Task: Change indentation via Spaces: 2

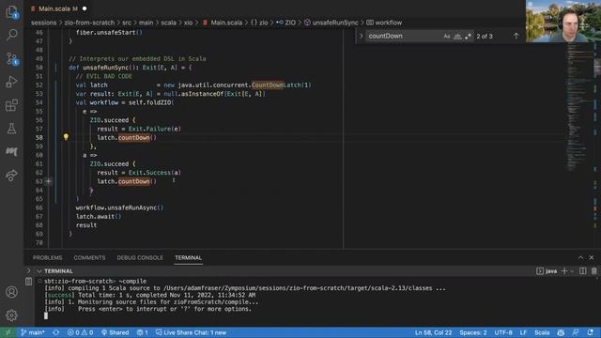Action: point(473,332)
